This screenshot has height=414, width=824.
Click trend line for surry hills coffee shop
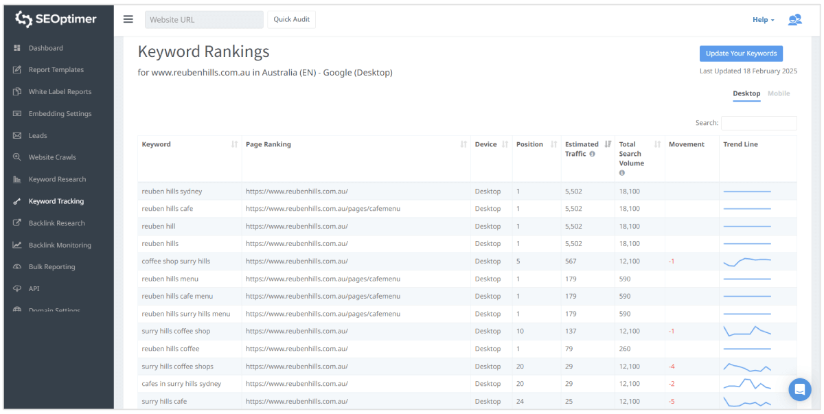tap(747, 331)
